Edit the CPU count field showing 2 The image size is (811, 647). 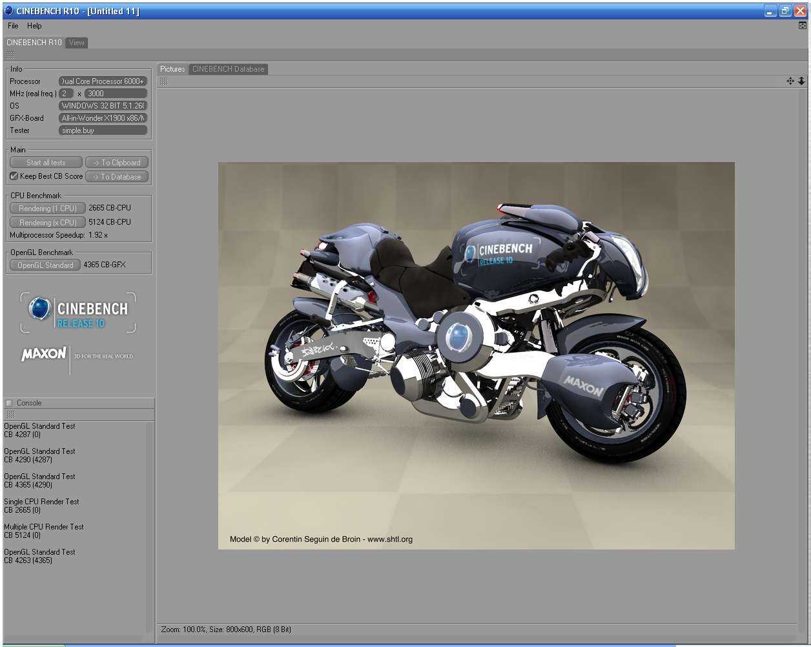[x=66, y=94]
